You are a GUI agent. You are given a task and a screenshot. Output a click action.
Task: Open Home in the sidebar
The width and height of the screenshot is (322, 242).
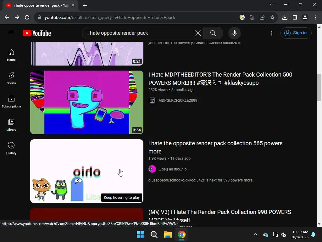pyautogui.click(x=11, y=55)
